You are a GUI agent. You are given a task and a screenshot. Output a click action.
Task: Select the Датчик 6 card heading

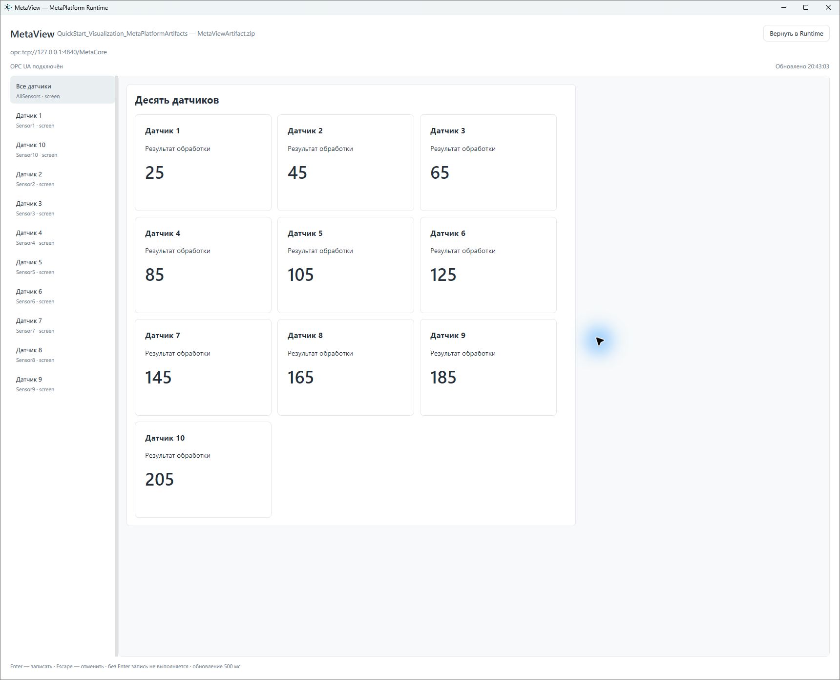pyautogui.click(x=448, y=234)
